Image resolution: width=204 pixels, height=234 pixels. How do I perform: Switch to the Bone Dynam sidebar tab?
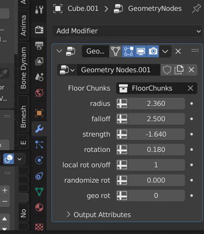(x=23, y=68)
